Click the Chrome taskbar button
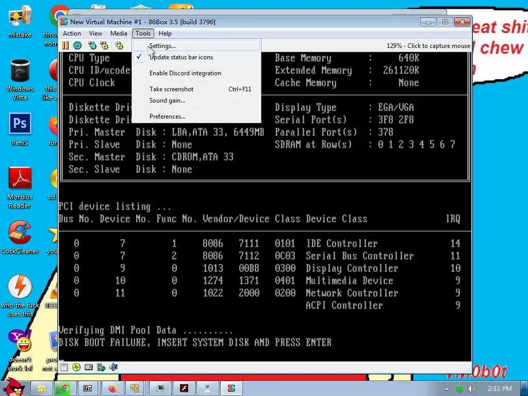The width and height of the screenshot is (528, 396). [x=65, y=389]
